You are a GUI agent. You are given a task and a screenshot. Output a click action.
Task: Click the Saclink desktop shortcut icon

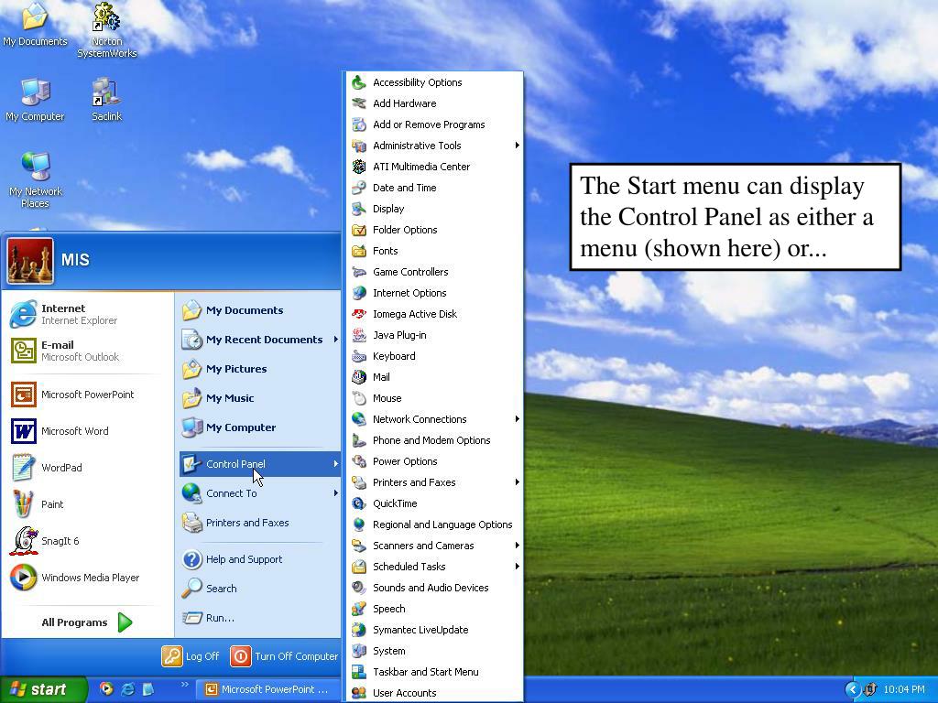[106, 92]
